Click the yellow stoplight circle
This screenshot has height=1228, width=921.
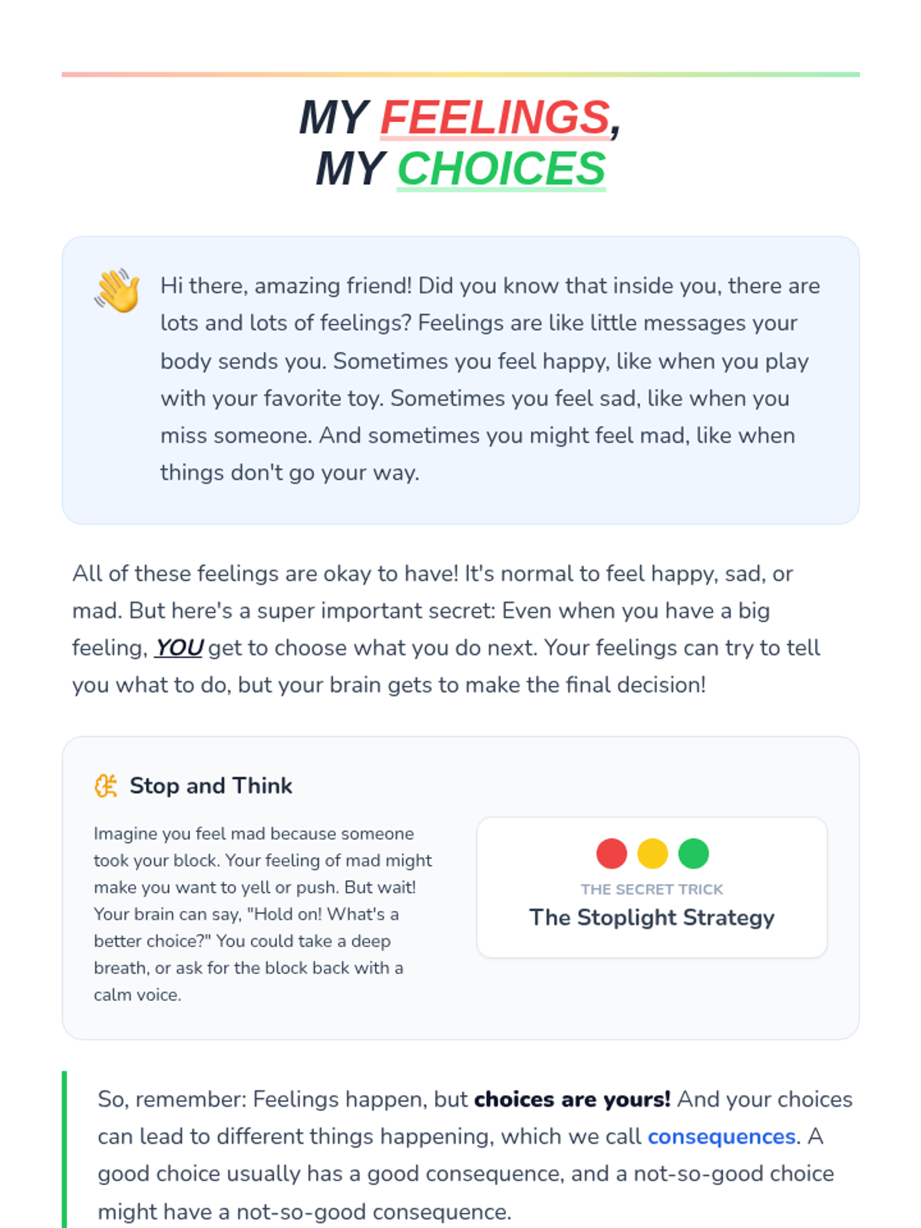pos(652,853)
